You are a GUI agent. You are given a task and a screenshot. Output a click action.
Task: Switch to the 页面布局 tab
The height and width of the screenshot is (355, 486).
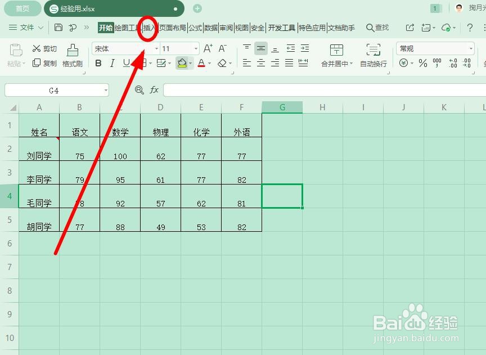click(172, 28)
